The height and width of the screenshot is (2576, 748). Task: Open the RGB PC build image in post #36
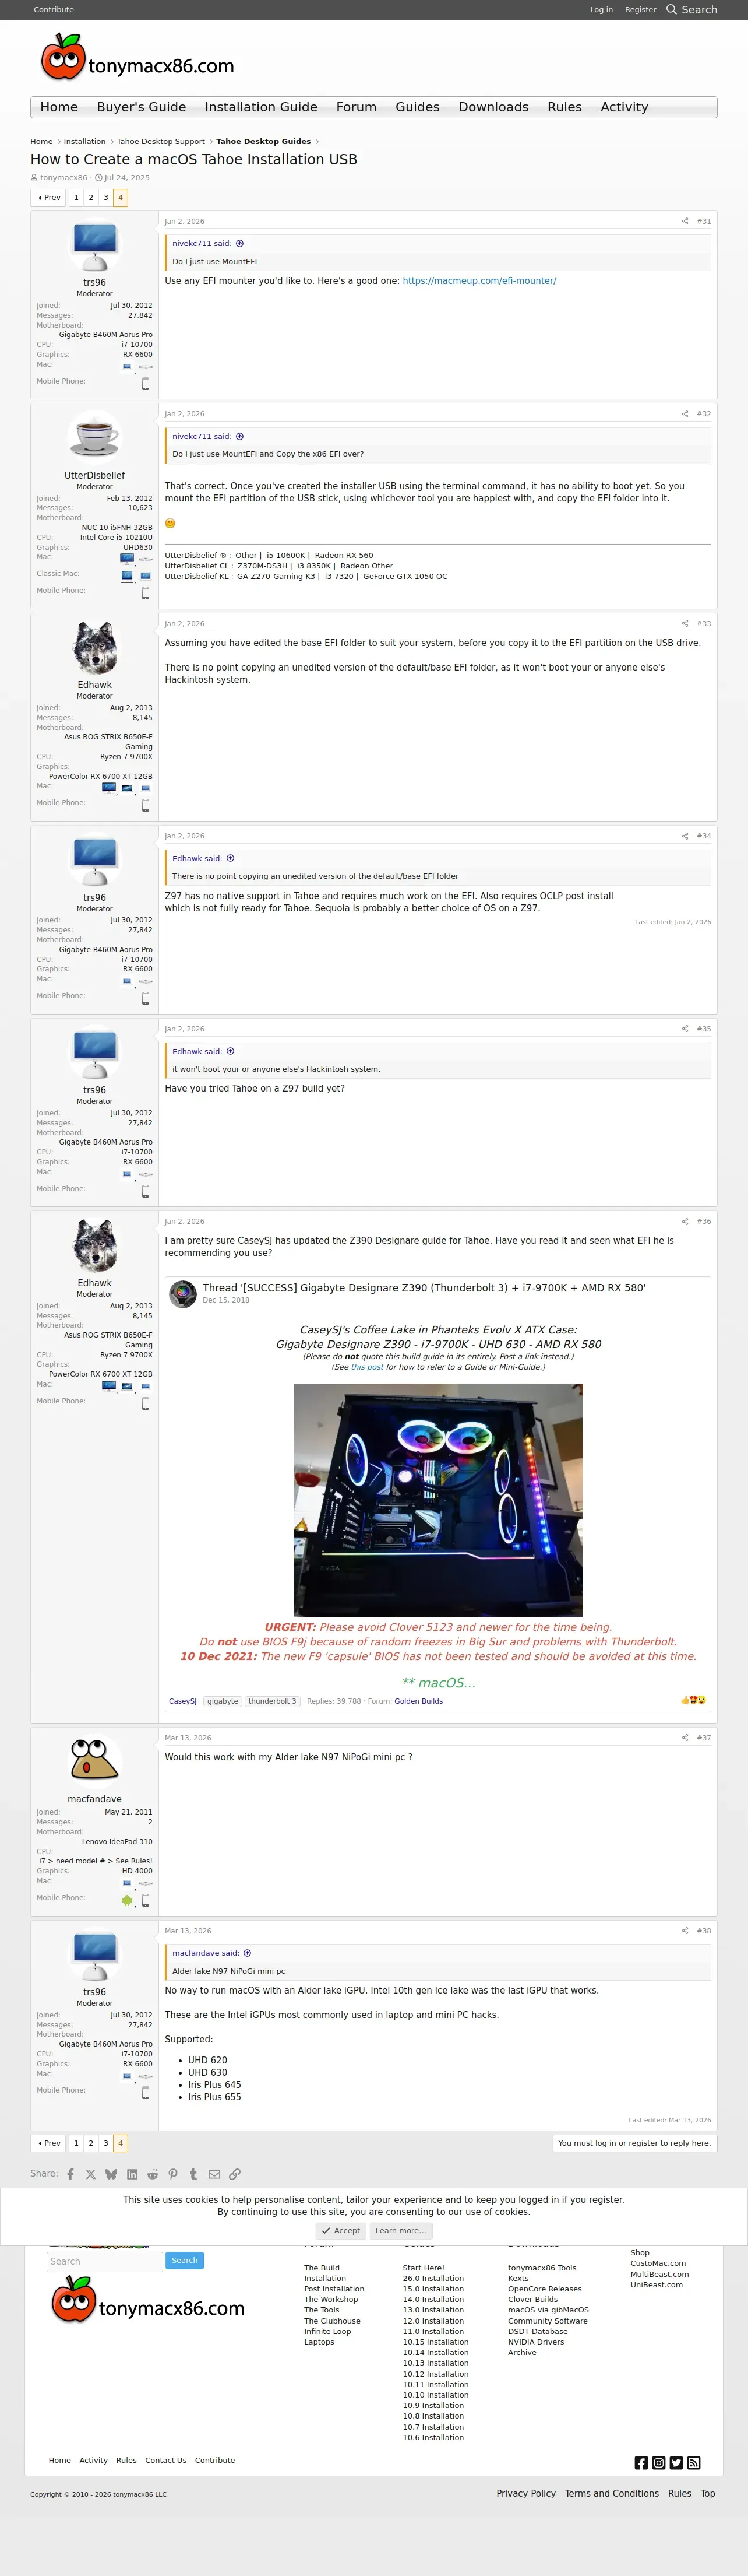(437, 1500)
